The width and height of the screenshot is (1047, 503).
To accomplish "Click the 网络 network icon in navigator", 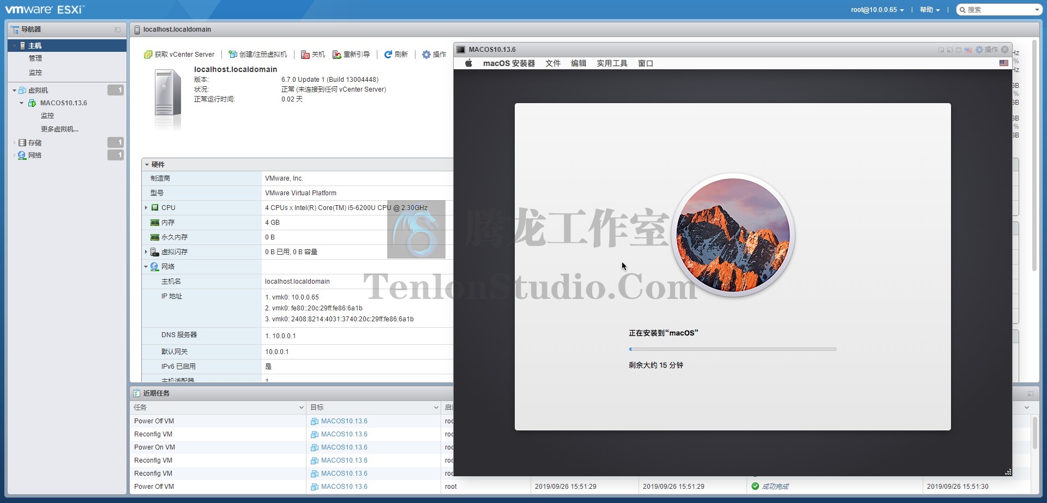I will (22, 155).
